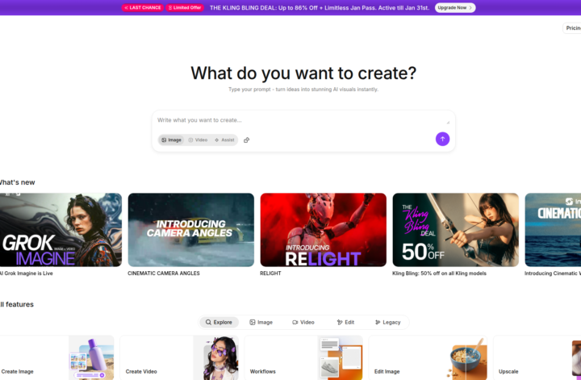This screenshot has height=380, width=581.
Task: Open the Cinematic Camera Angles card
Action: click(x=190, y=230)
